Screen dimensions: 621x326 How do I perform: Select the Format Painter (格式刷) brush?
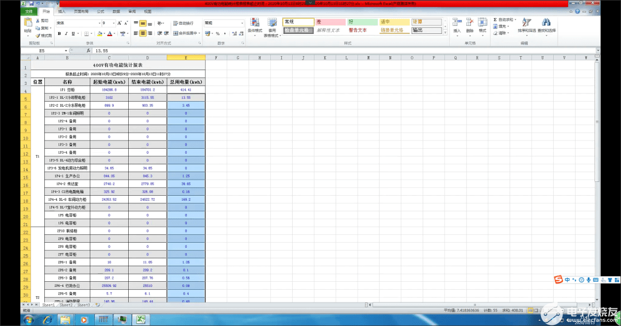coord(37,36)
